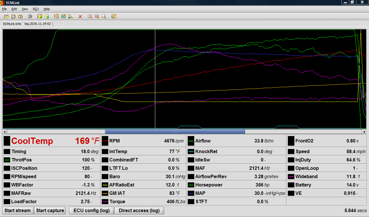Screen dimensions: 369x217
Task: Toggle the Wideband magenta graph box
Action: pyautogui.click(x=291, y=176)
